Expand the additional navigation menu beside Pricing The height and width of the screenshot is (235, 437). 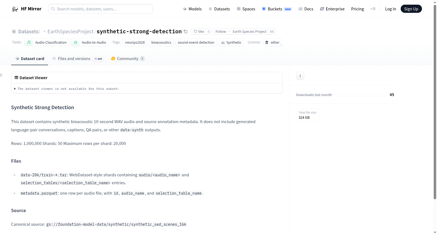373,9
